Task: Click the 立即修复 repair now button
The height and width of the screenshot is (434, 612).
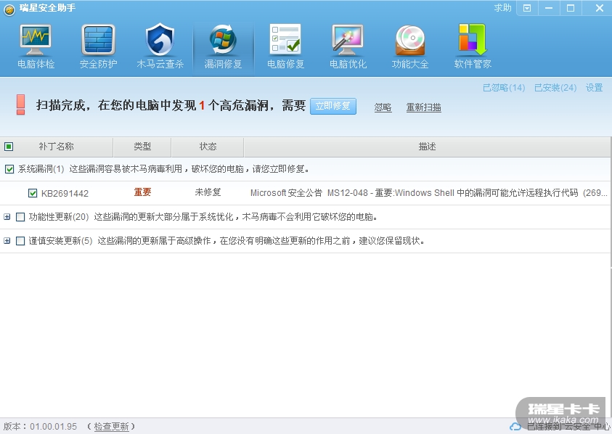Action: (x=333, y=106)
